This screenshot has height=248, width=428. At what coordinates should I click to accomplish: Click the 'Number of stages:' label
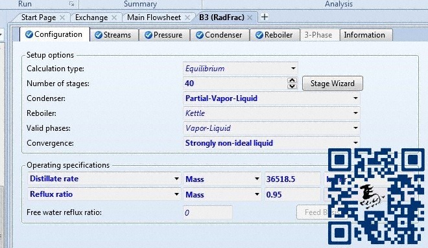[58, 84]
